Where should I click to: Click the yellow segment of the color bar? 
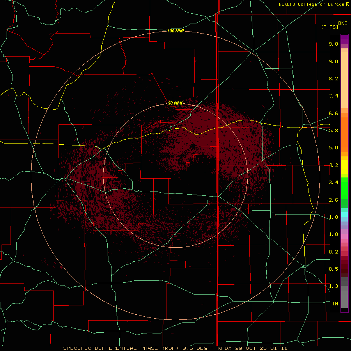pos(344,167)
